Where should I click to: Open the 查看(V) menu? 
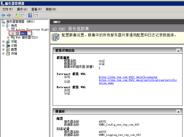tap(36, 9)
